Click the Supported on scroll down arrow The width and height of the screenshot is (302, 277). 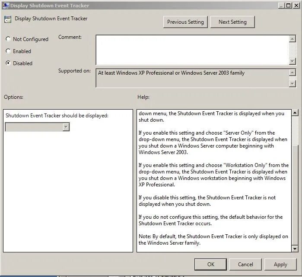292,83
